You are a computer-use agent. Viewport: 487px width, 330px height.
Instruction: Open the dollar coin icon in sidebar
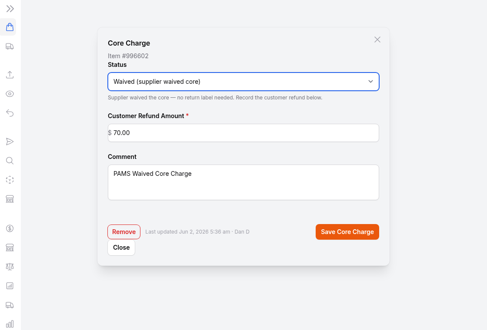(x=10, y=228)
